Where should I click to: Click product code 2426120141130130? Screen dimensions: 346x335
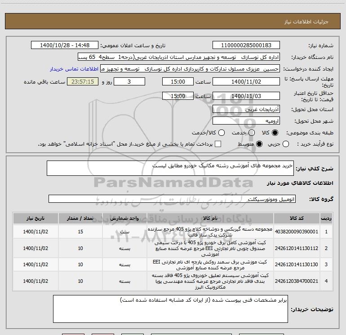click(297, 264)
